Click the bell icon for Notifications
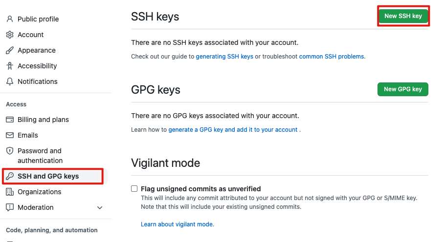The width and height of the screenshot is (445, 242). pos(10,81)
